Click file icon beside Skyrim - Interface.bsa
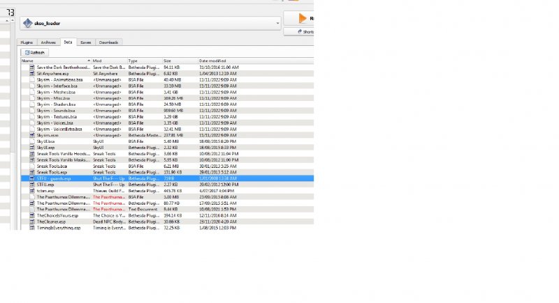The height and width of the screenshot is (303, 559). (31, 86)
